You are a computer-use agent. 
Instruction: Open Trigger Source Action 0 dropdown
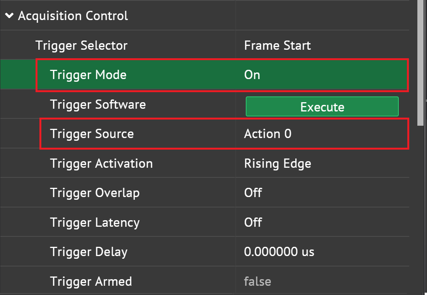pyautogui.click(x=268, y=134)
